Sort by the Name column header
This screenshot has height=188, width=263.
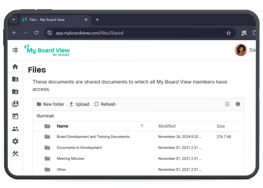[62, 126]
